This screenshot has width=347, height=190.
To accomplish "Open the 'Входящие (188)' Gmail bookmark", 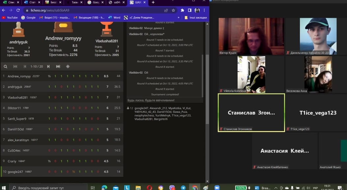I will click(x=89, y=17).
